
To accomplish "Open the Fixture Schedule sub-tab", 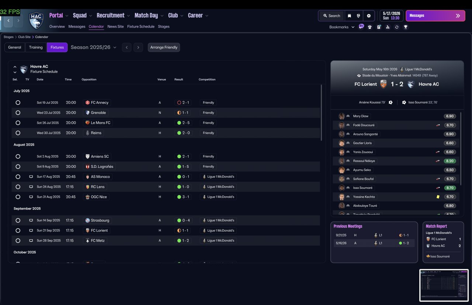I will [141, 27].
